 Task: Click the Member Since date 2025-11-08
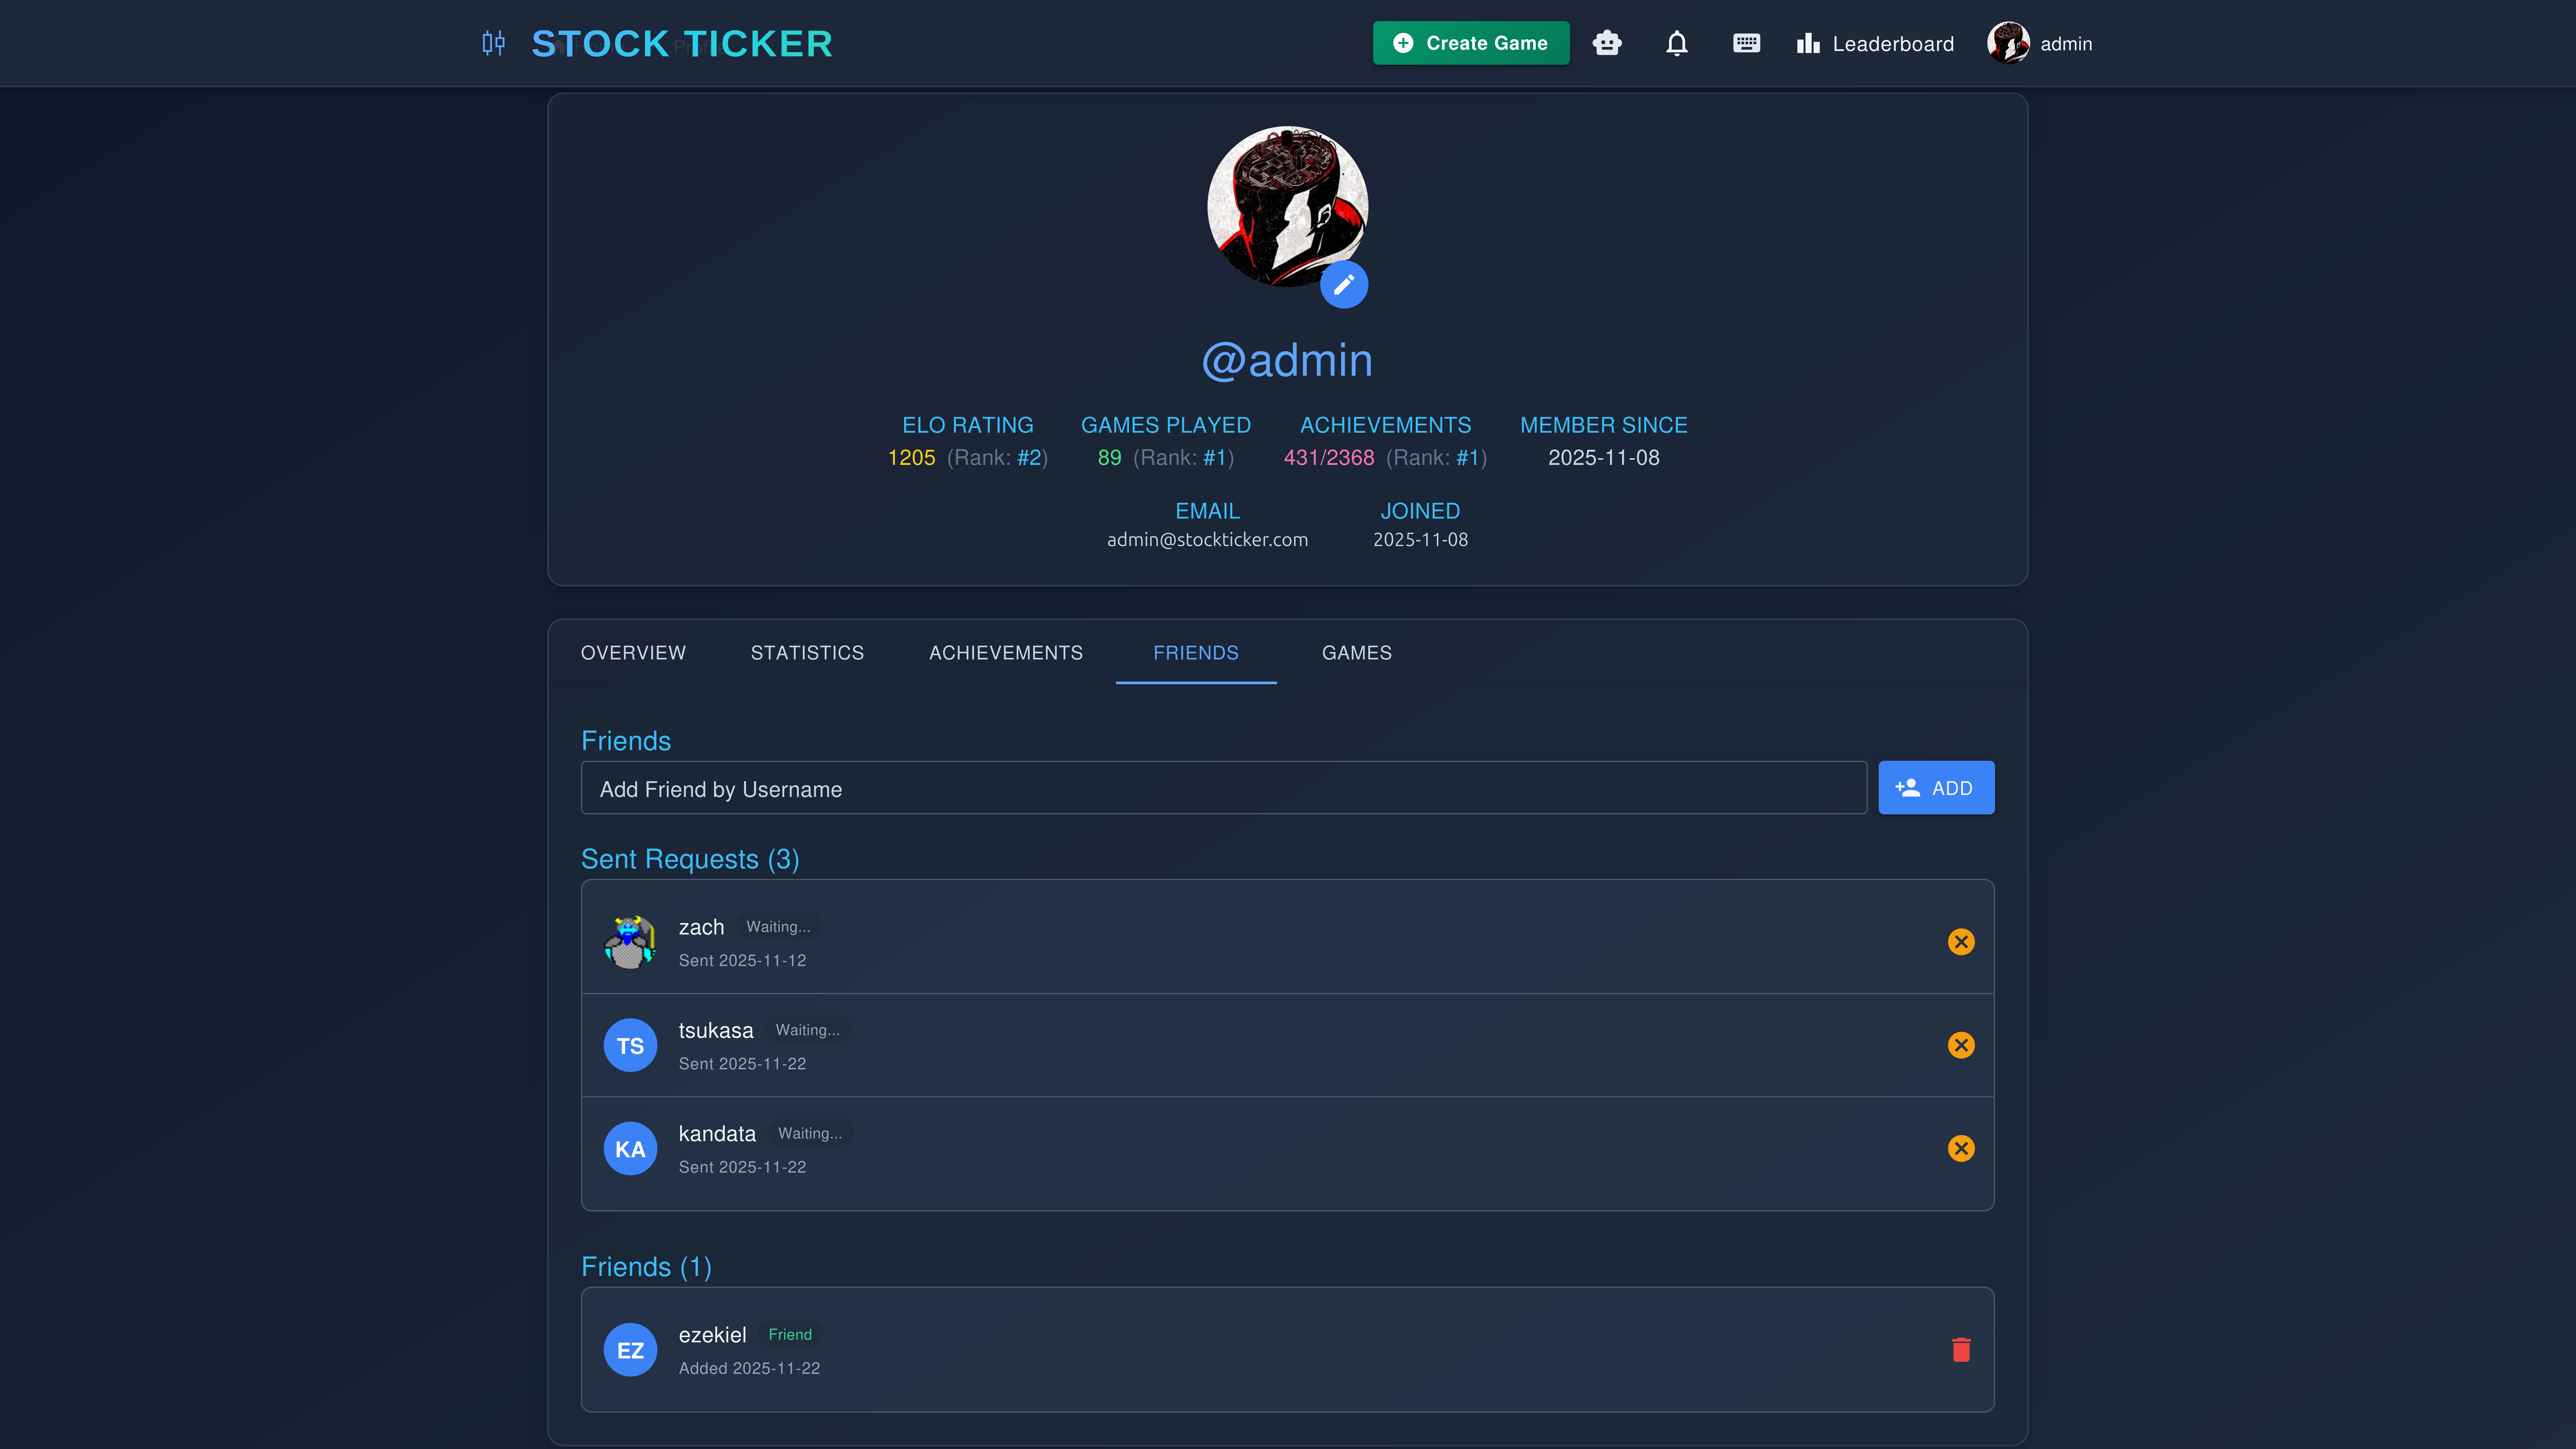1604,458
